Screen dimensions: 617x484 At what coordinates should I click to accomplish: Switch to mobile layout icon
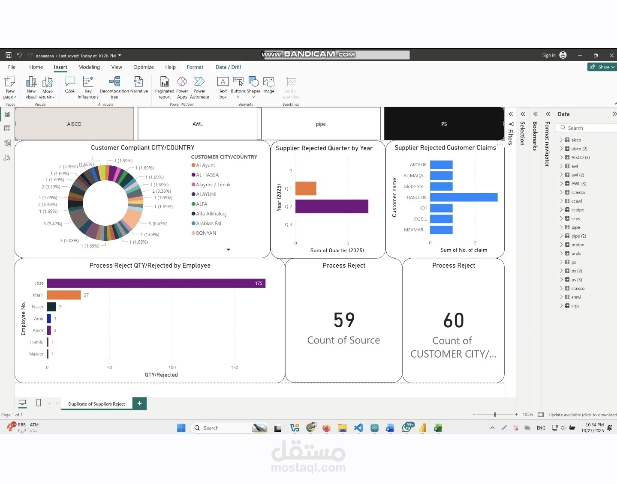coord(39,403)
